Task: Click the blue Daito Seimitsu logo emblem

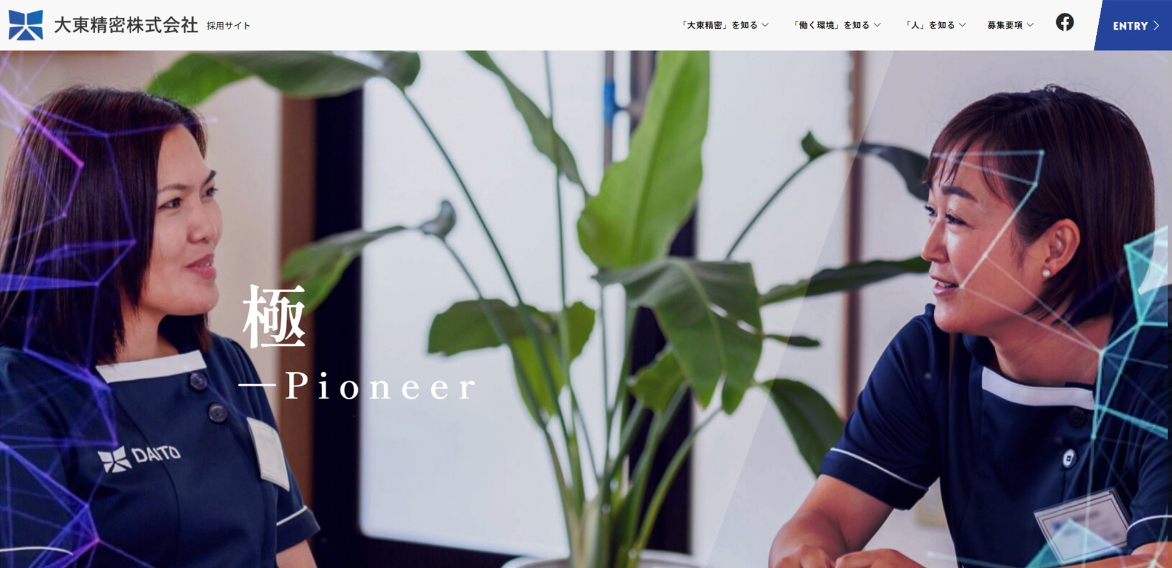Action: [26, 25]
